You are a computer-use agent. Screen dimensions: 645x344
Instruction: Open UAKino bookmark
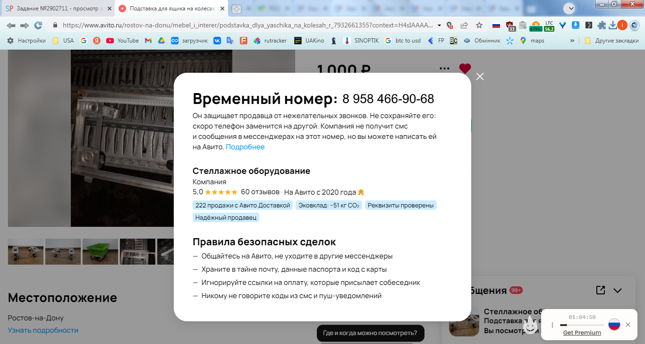309,41
